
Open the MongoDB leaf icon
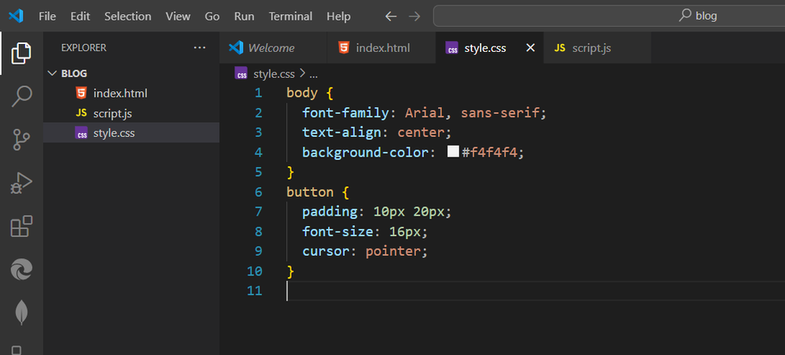click(21, 312)
